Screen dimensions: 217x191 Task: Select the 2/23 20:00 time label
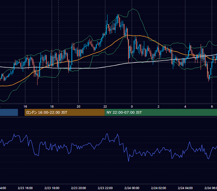pos(79,188)
